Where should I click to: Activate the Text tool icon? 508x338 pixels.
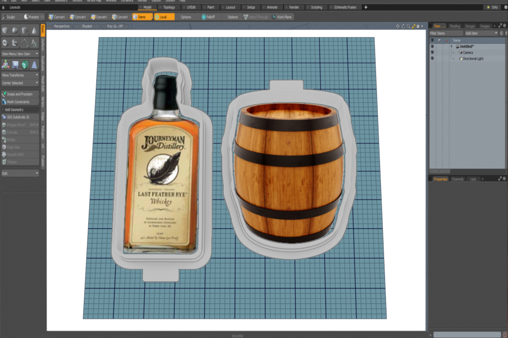click(x=34, y=43)
